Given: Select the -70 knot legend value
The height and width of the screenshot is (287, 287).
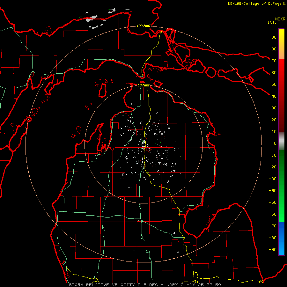Looking at the screenshot, I should [x=273, y=226].
